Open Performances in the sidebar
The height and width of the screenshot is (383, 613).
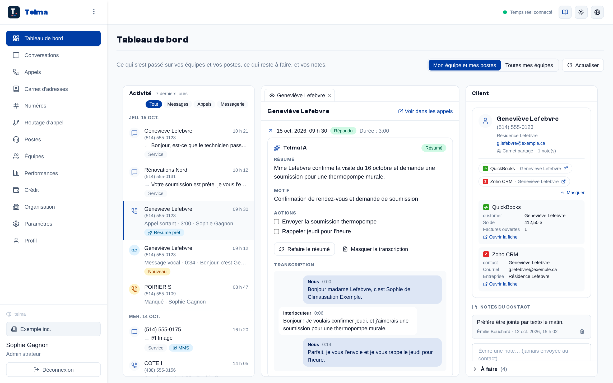pos(53,173)
